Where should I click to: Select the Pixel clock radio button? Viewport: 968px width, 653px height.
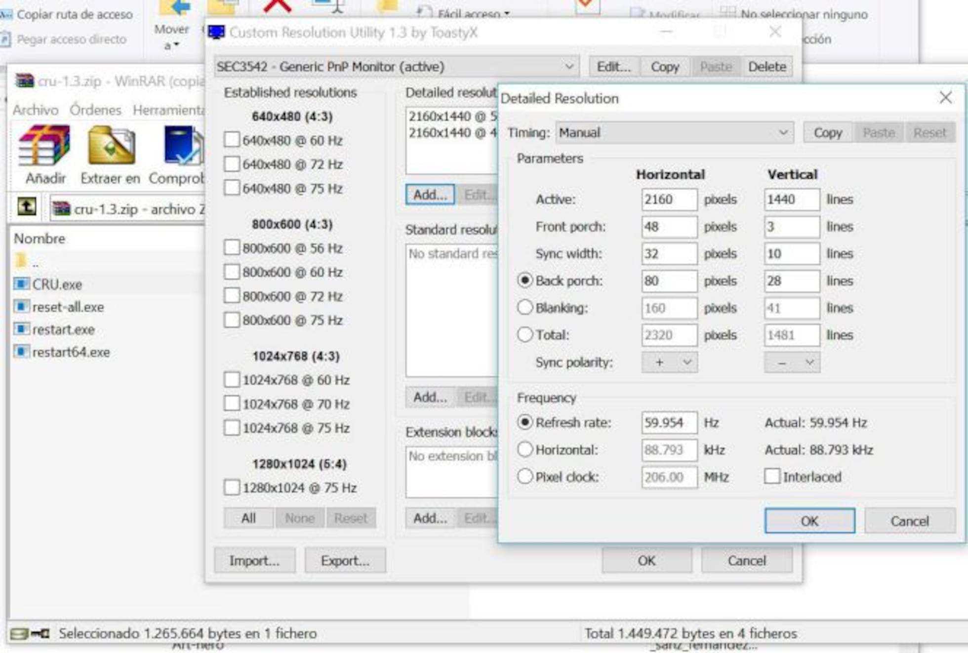pyautogui.click(x=524, y=477)
